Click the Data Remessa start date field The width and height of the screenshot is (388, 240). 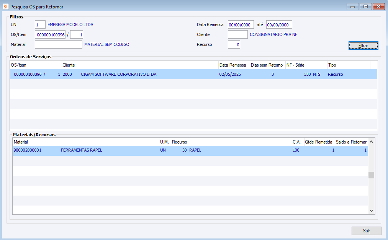point(241,25)
